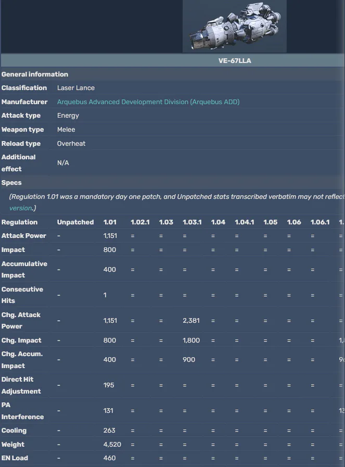The height and width of the screenshot is (467, 345).
Task: Click the 131 PA Interference value
Action: coord(108,411)
